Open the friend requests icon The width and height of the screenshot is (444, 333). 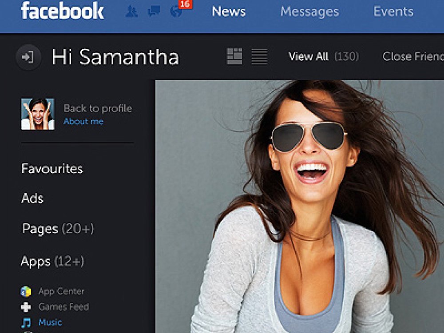coord(131,12)
